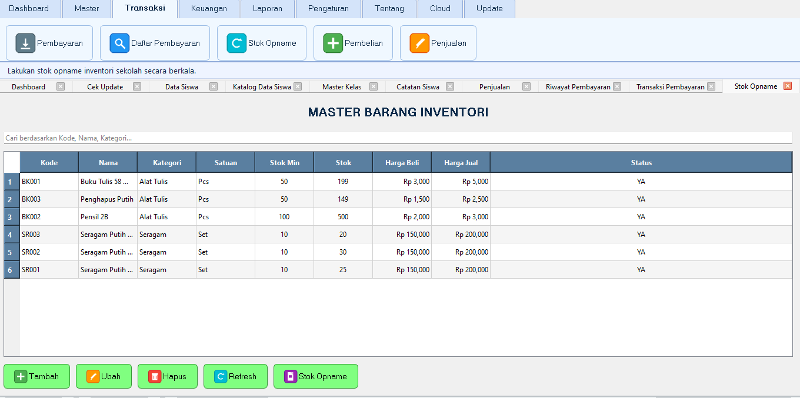Open the Laporan menu tab
The image size is (800, 398).
(268, 9)
